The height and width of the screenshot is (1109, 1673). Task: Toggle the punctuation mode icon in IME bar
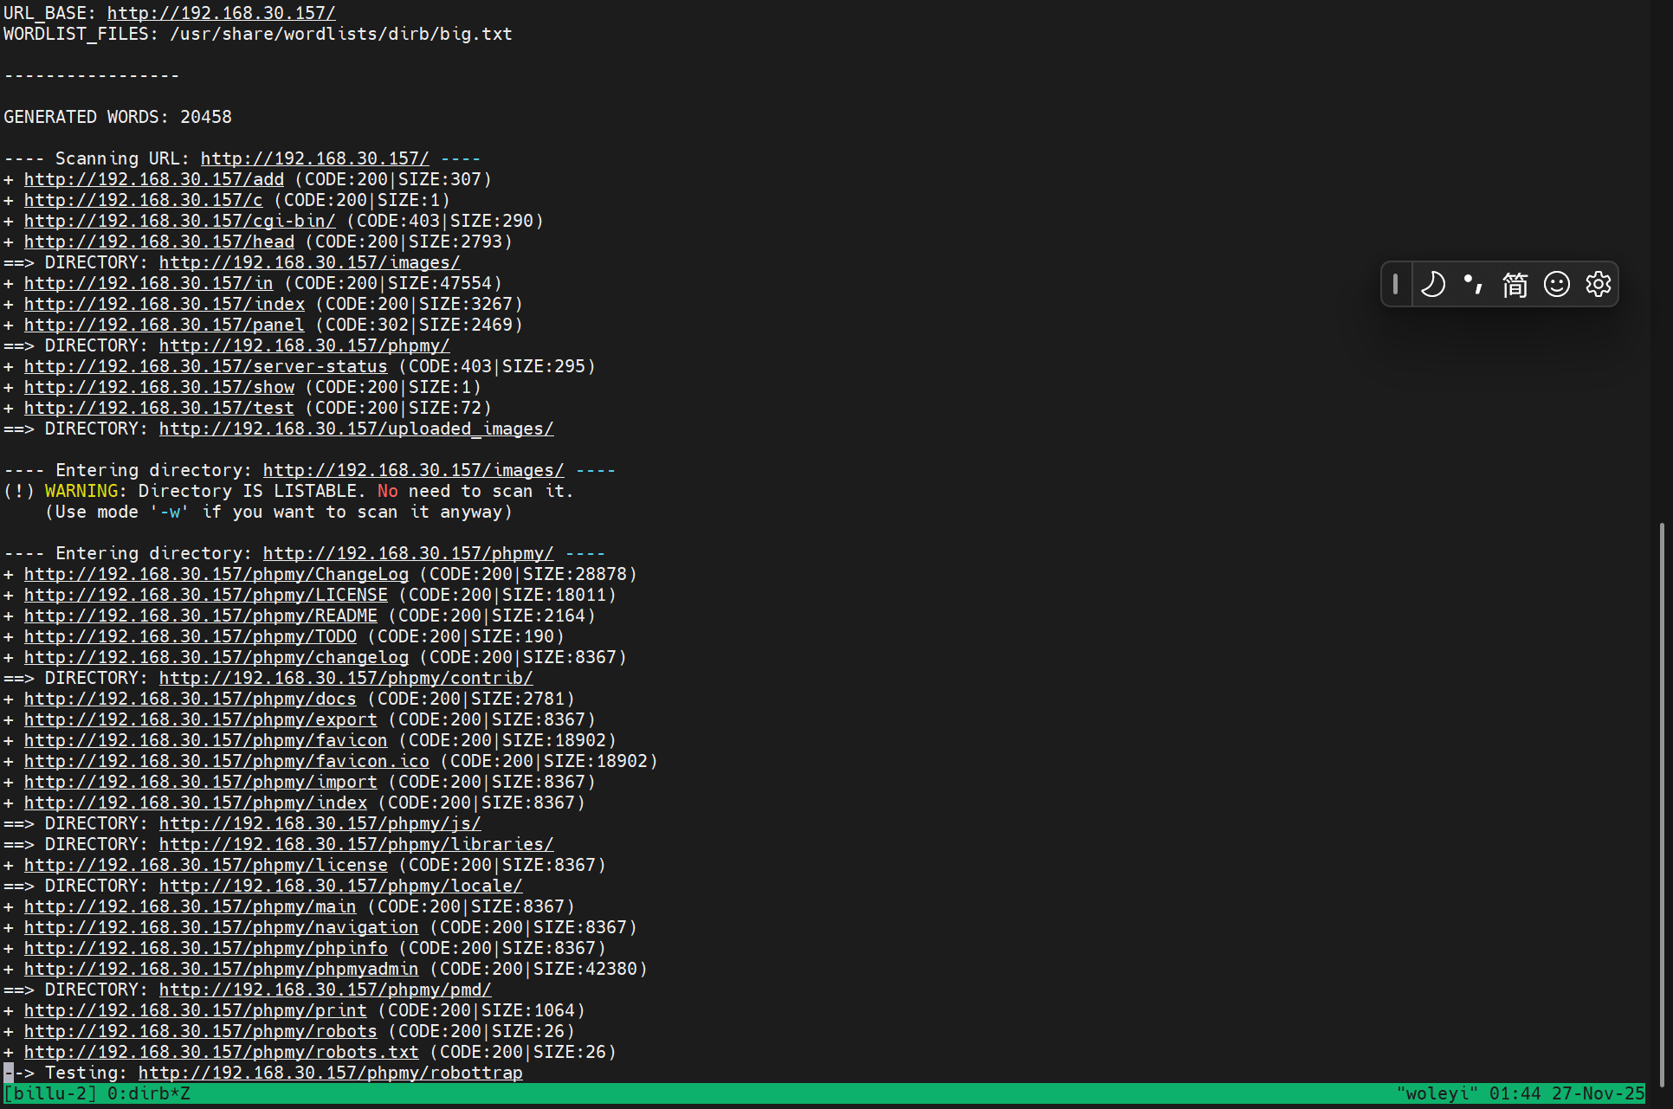(x=1473, y=284)
